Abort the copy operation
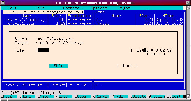 click(x=127, y=66)
